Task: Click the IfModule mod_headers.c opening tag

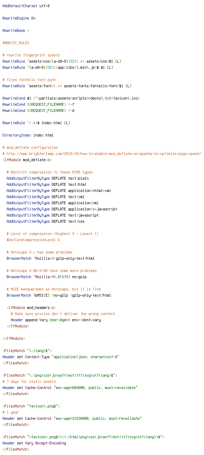Action: pos(31,308)
